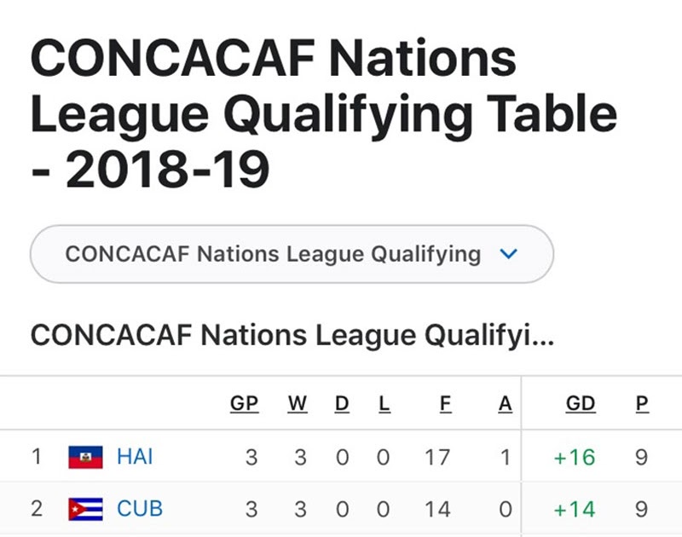This screenshot has width=682, height=537.
Task: Select Cuba's +14 goal difference value
Action: (575, 509)
